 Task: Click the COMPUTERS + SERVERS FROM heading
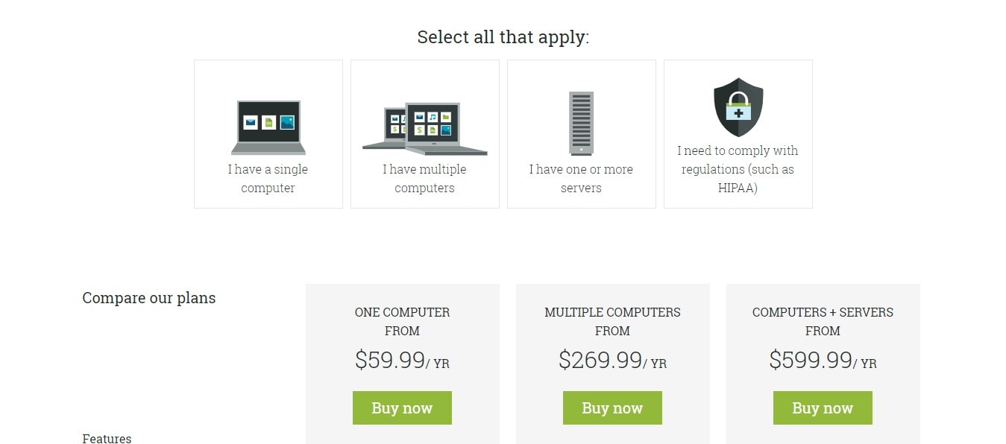coord(823,321)
